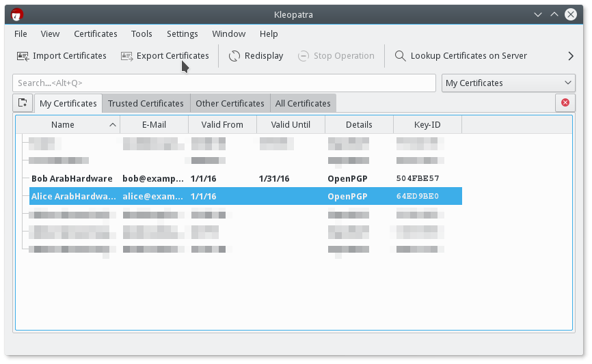This screenshot has width=592, height=364.
Task: Sort by Key-ID column header
Action: [427, 125]
